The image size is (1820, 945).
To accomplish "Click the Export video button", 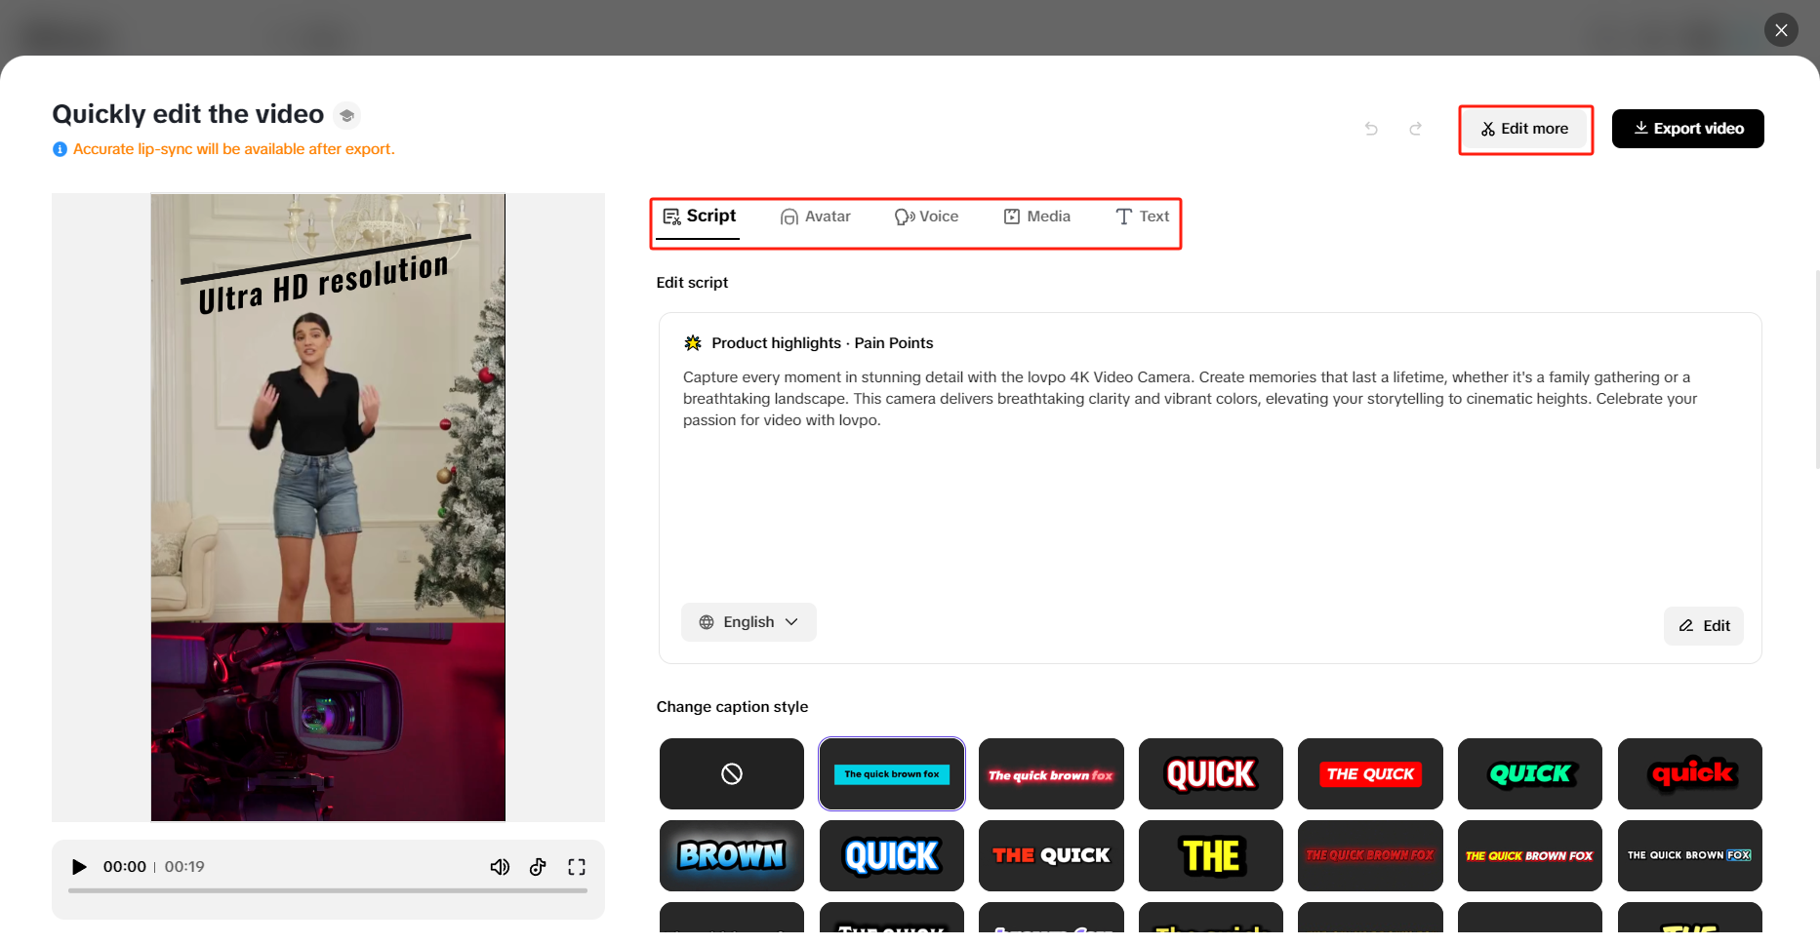I will (1687, 128).
